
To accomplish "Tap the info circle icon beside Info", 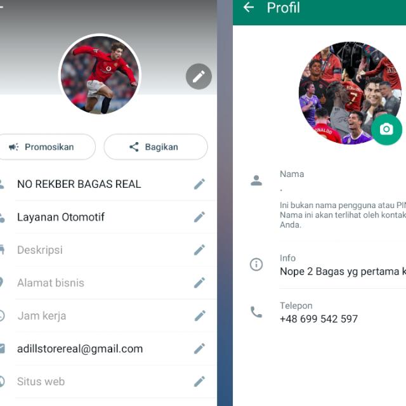I will (x=256, y=265).
